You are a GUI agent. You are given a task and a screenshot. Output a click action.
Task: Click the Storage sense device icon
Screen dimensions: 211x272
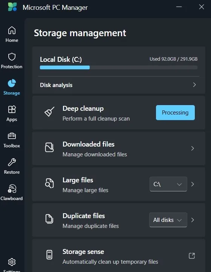click(x=49, y=255)
